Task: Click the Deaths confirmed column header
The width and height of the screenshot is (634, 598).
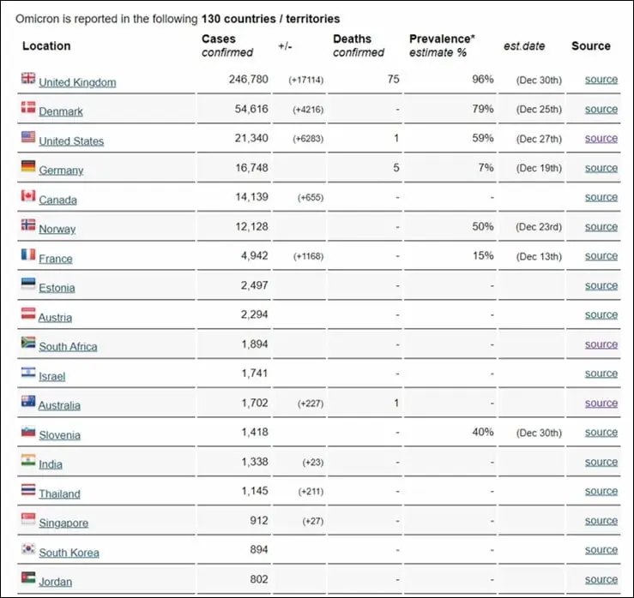Action: 359,45
